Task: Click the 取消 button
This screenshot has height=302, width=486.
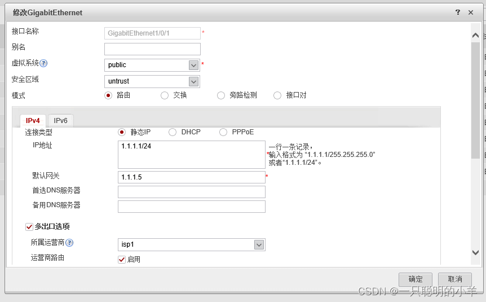Action: [455, 279]
